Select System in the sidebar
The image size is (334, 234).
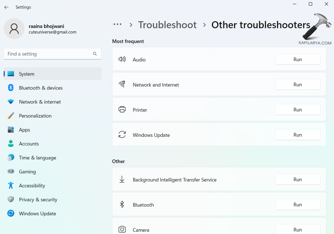point(27,74)
